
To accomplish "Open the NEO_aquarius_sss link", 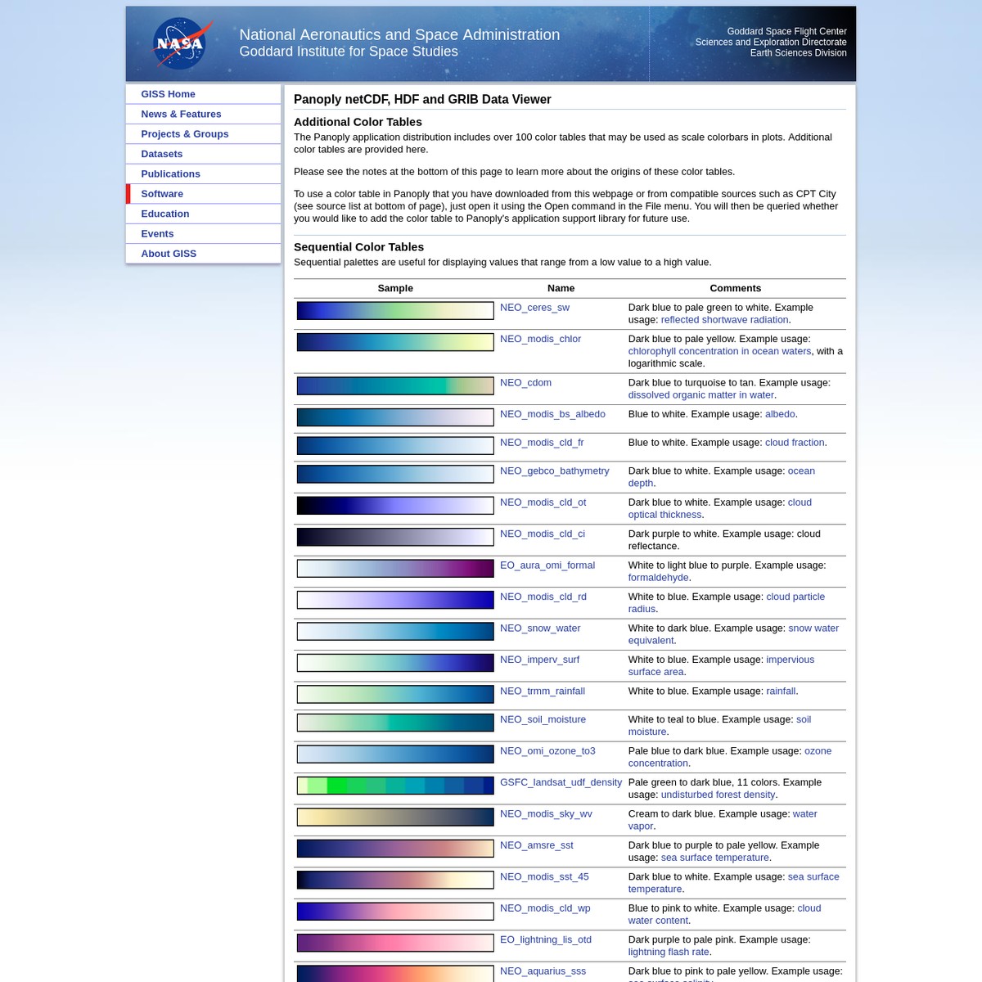I will coord(543,971).
